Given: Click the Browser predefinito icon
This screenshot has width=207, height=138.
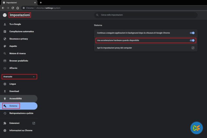Looking at the screenshot, I should (x=5, y=61).
